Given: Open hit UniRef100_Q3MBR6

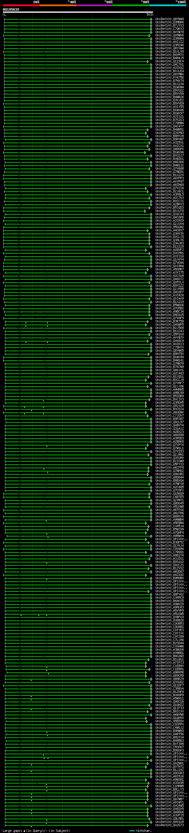Looking at the screenshot, I should tap(170, 22).
